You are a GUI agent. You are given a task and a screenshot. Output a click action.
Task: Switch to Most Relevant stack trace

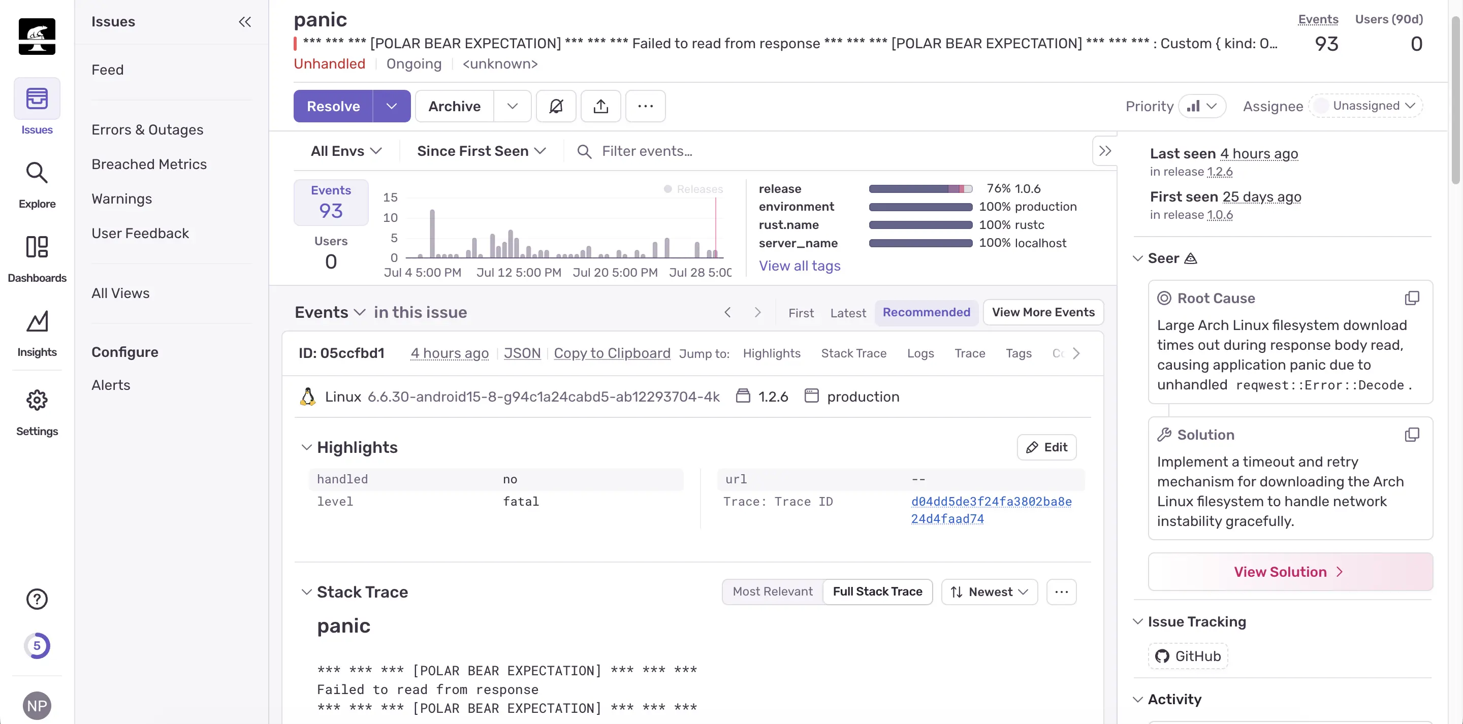pos(772,591)
